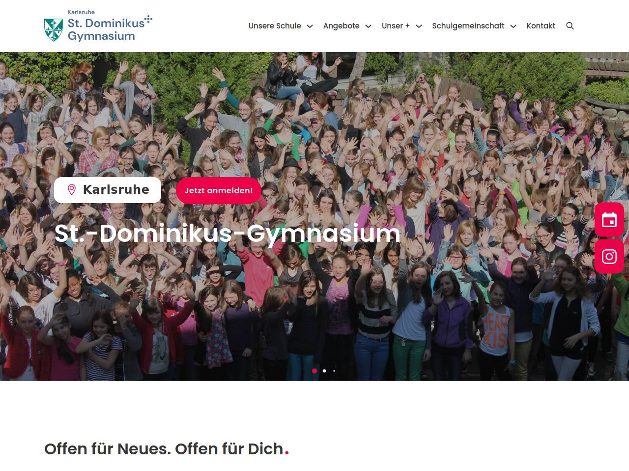629x471 pixels.
Task: Select the first red slider dot
Action: 314,371
